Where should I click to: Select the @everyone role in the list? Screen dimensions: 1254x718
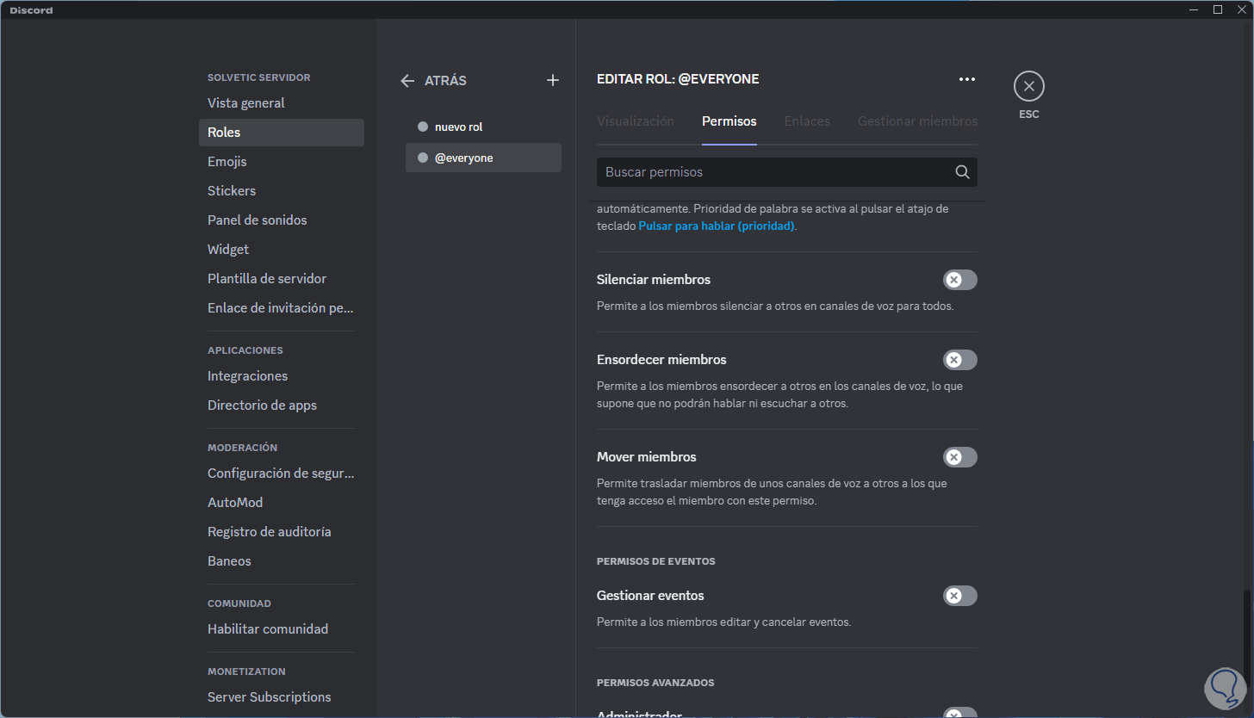(x=483, y=158)
